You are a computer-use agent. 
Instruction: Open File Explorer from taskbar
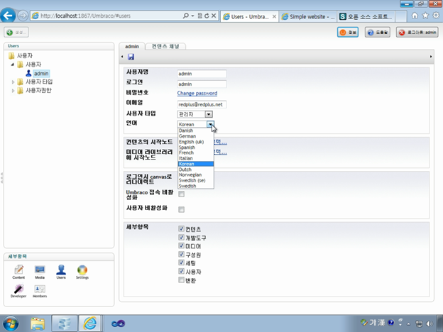coord(38,323)
